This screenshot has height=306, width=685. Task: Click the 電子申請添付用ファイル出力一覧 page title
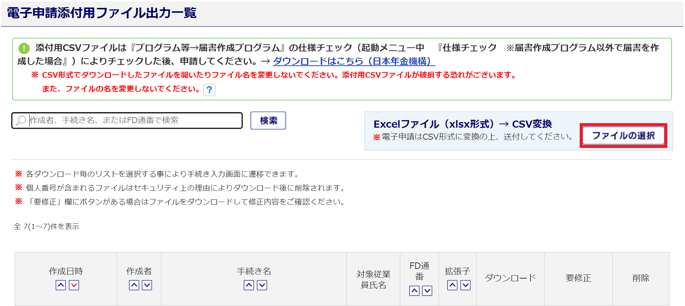point(102,13)
